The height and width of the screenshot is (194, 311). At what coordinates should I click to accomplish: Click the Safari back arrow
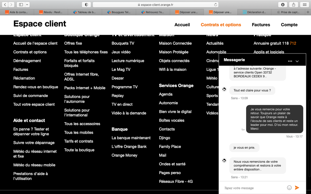coord(5,5)
